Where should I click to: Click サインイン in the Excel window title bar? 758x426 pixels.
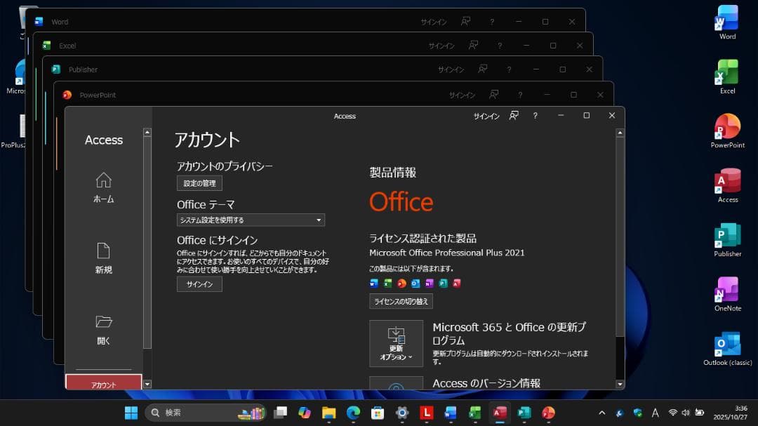click(441, 46)
